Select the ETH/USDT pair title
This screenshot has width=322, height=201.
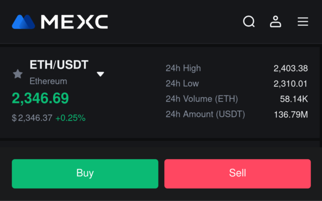[59, 65]
